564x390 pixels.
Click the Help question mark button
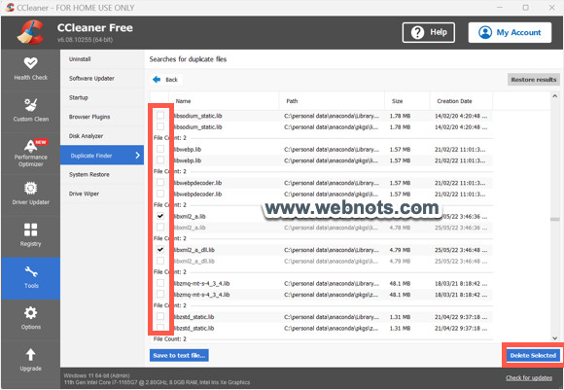click(429, 32)
